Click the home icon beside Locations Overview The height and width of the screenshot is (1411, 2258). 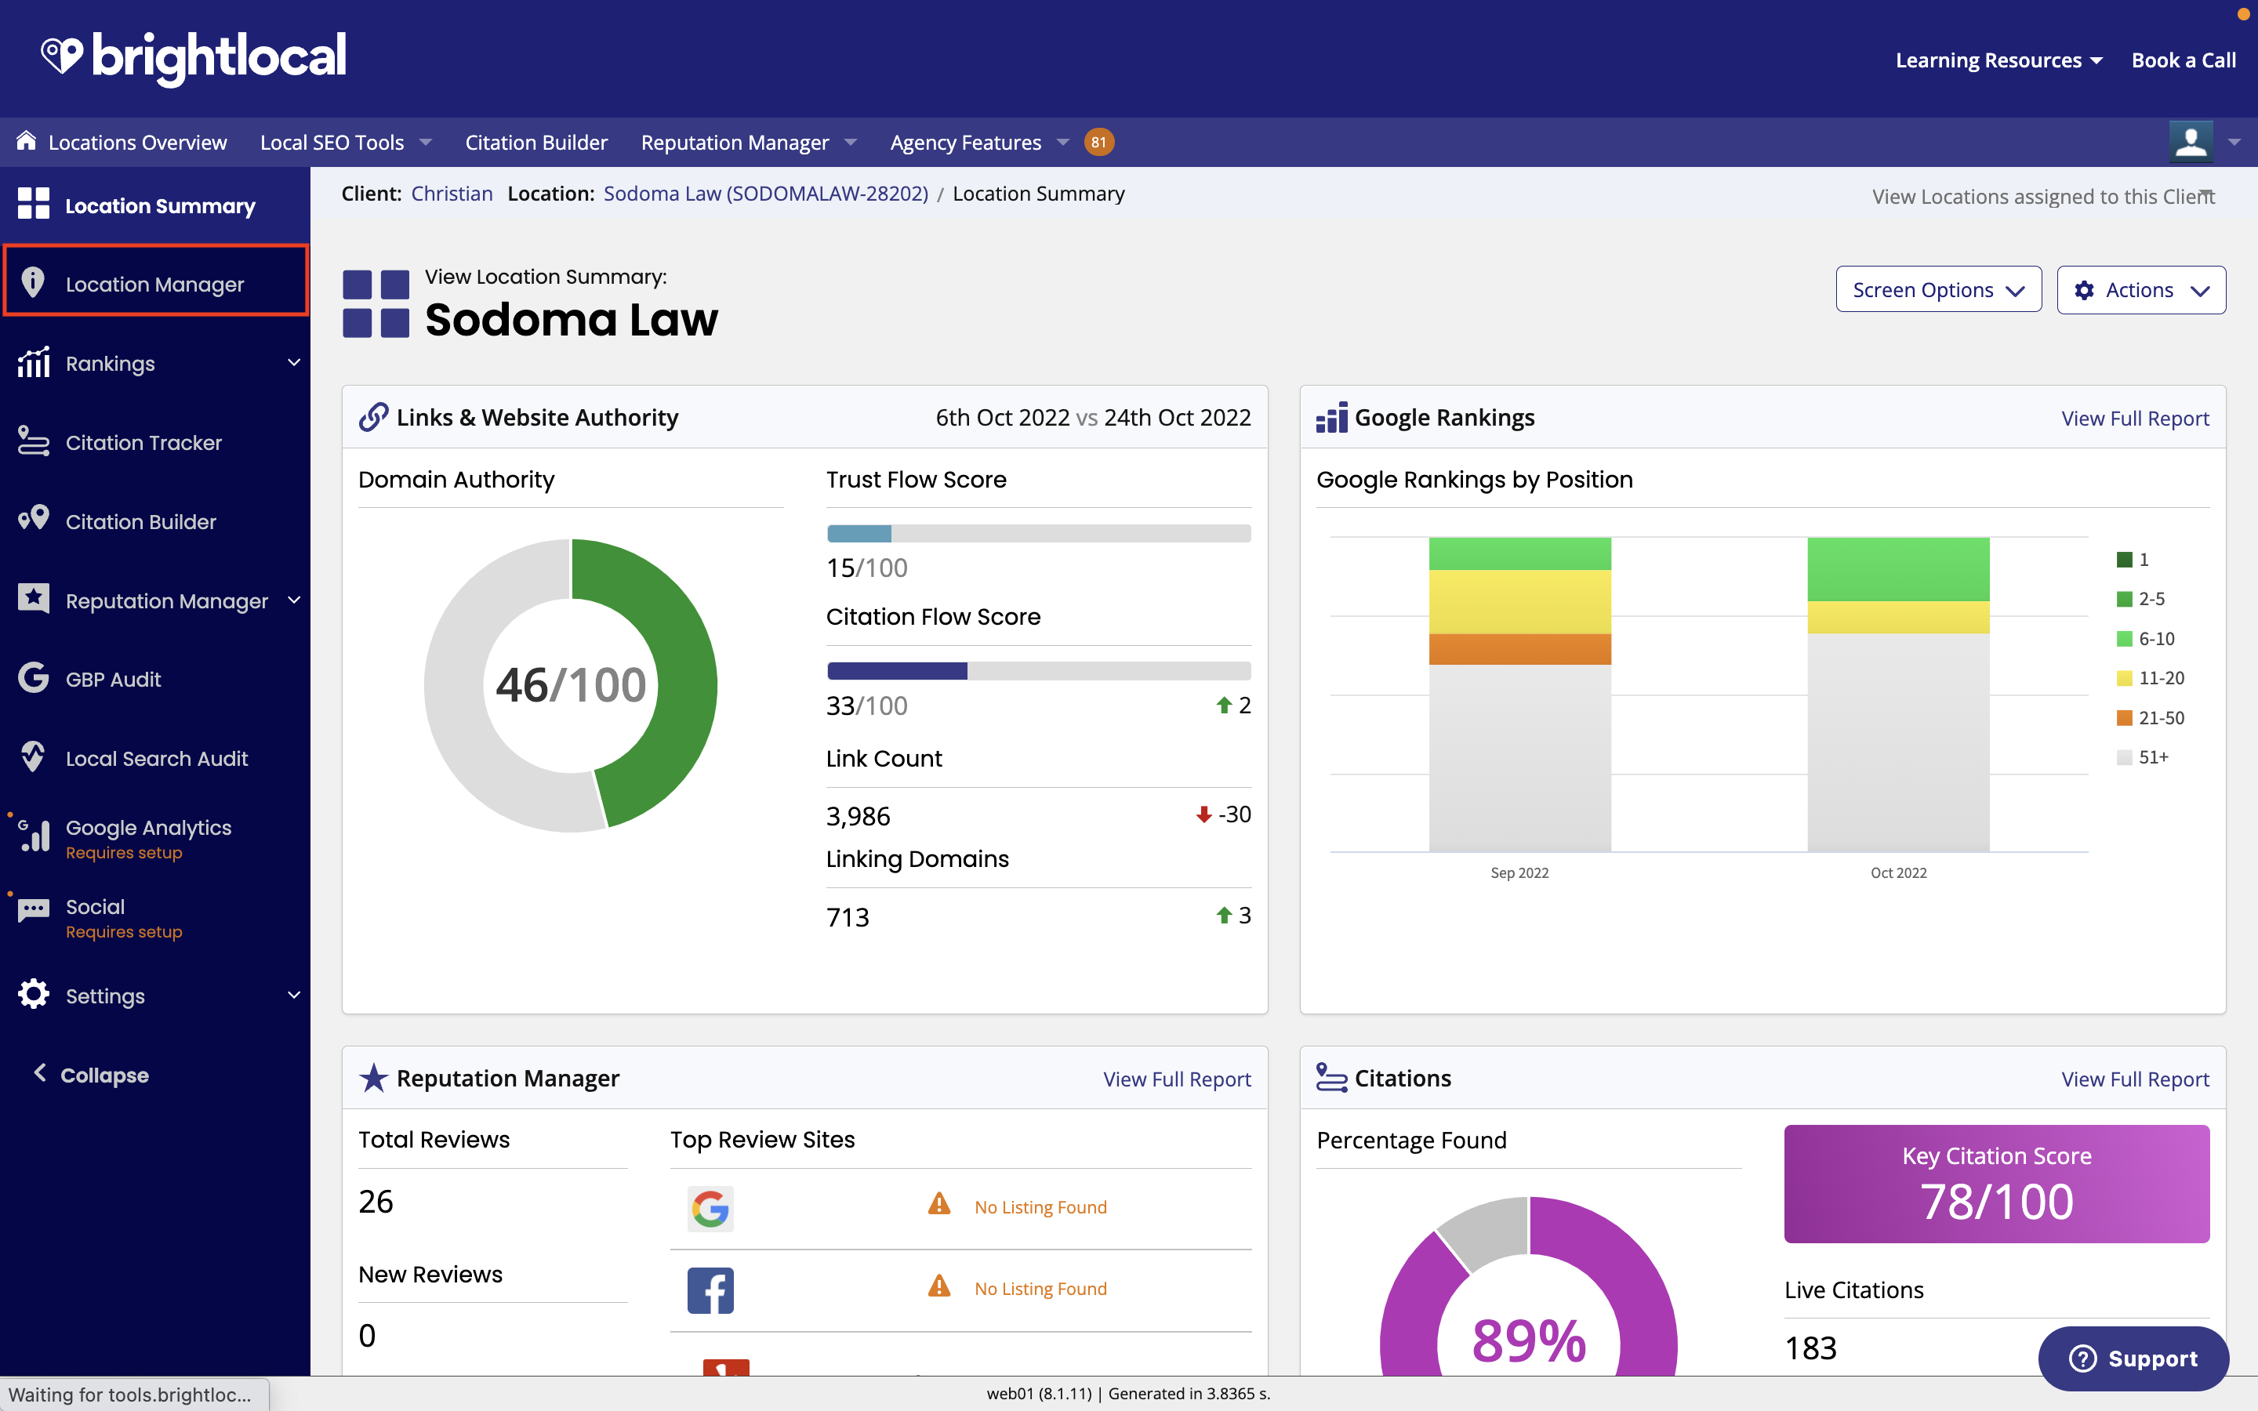tap(26, 141)
